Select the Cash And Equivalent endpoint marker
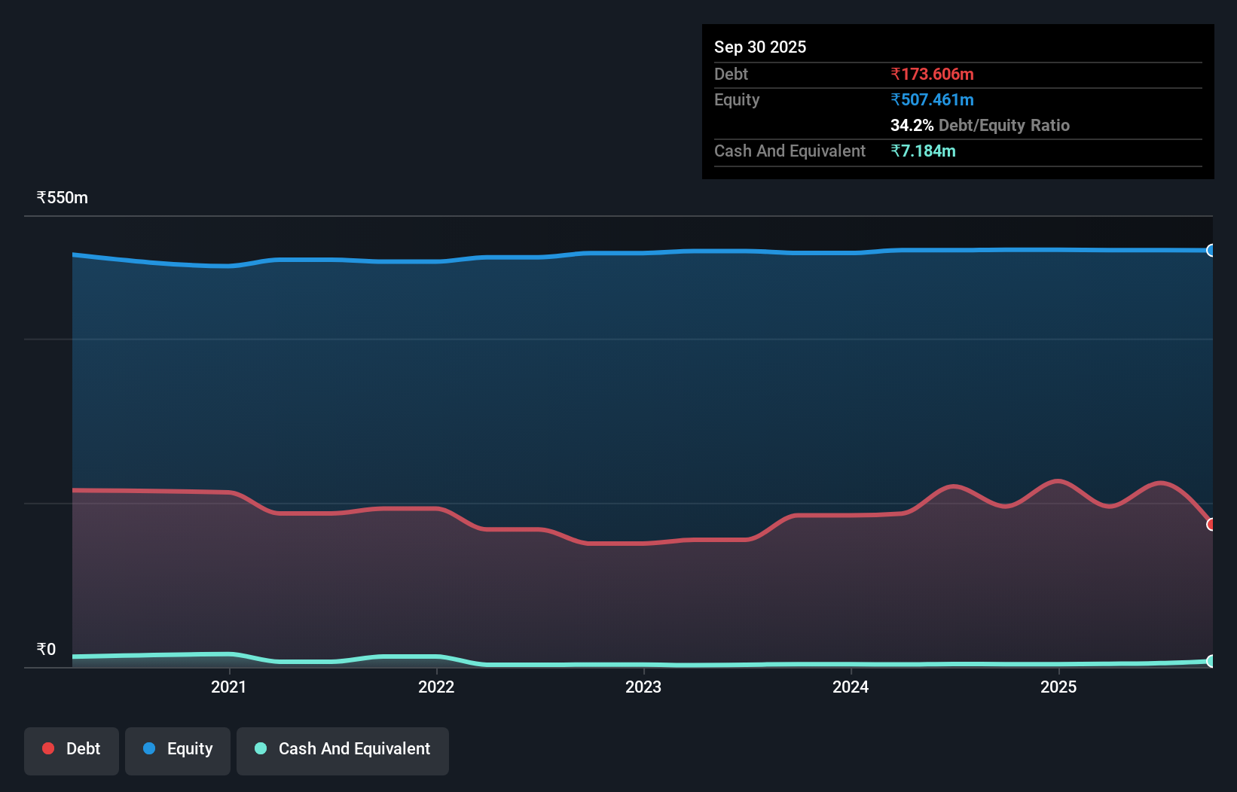The image size is (1237, 792). 1211,661
